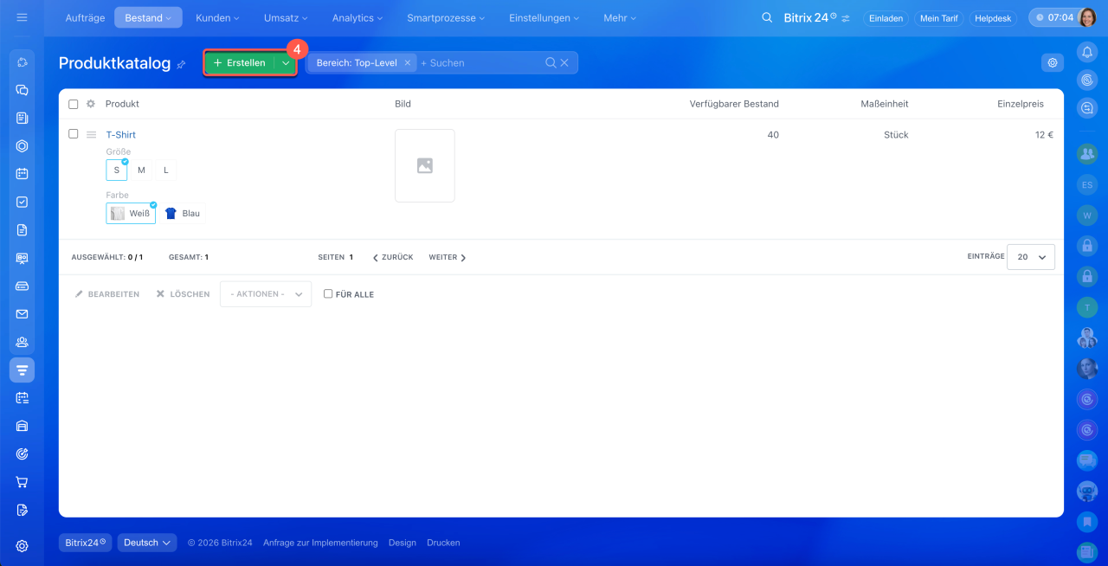Select size S for the T-Shirt
Screen dimensions: 1108x566
(x=117, y=170)
